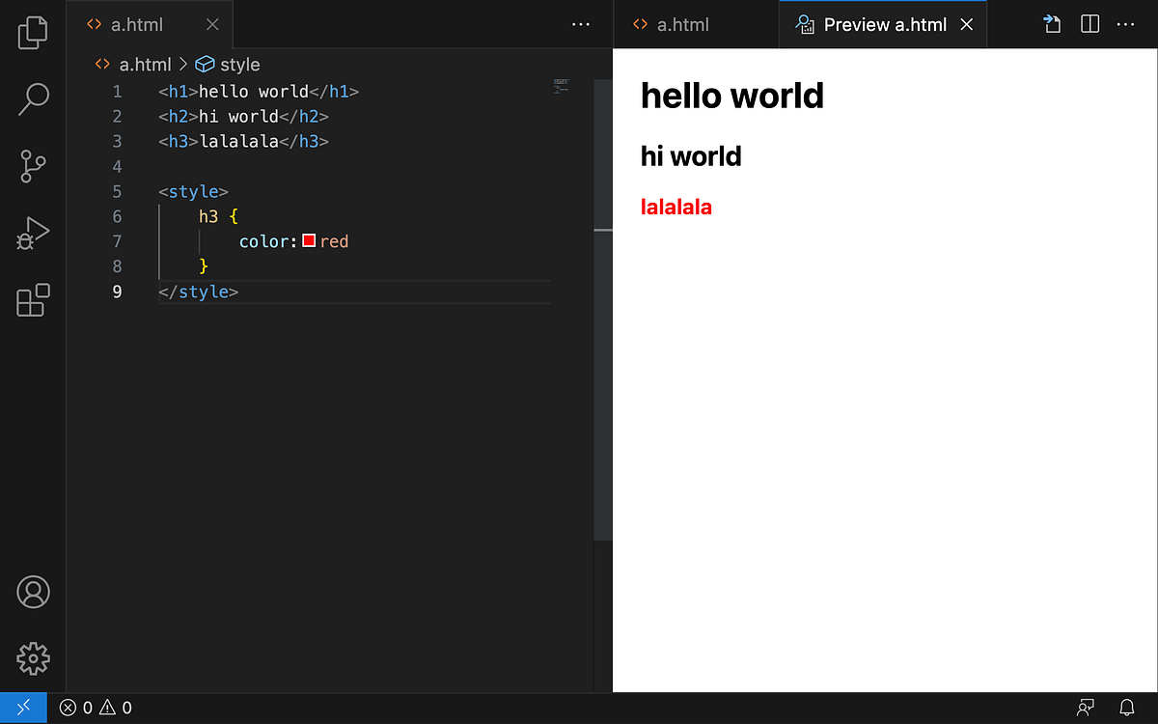
Task: Click line number 1 in the gutter
Action: (x=117, y=92)
